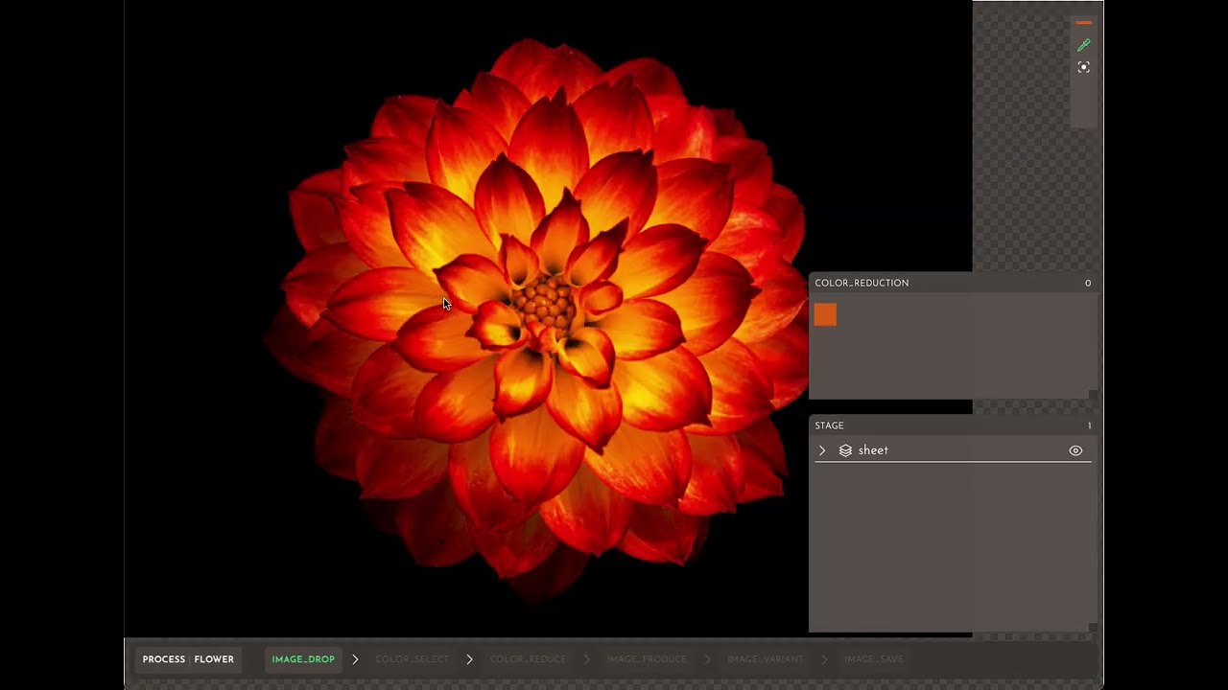Click the orange bar atop the tool strip
This screenshot has height=690, width=1228.
point(1083,23)
